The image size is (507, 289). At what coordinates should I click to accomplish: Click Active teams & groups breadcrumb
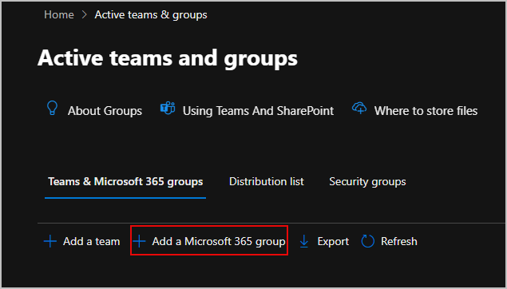(151, 15)
